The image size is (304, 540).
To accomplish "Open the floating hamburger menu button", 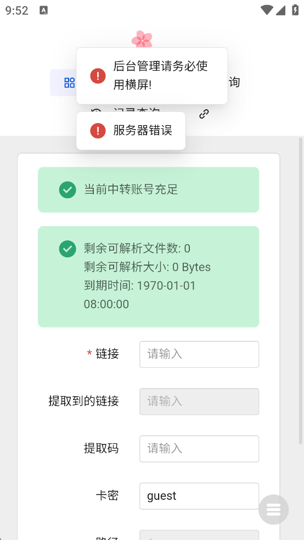I will click(274, 509).
